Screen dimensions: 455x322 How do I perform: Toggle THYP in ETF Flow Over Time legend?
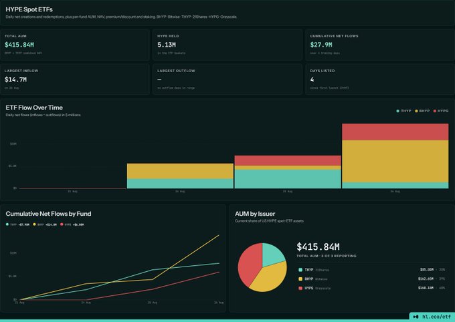point(403,111)
